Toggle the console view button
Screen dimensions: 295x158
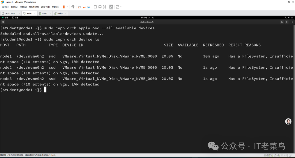111,7
